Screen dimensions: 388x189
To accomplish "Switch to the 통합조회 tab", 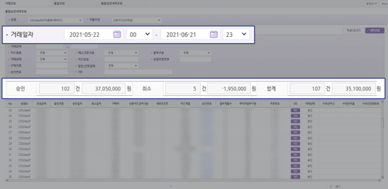I will pos(59,4).
